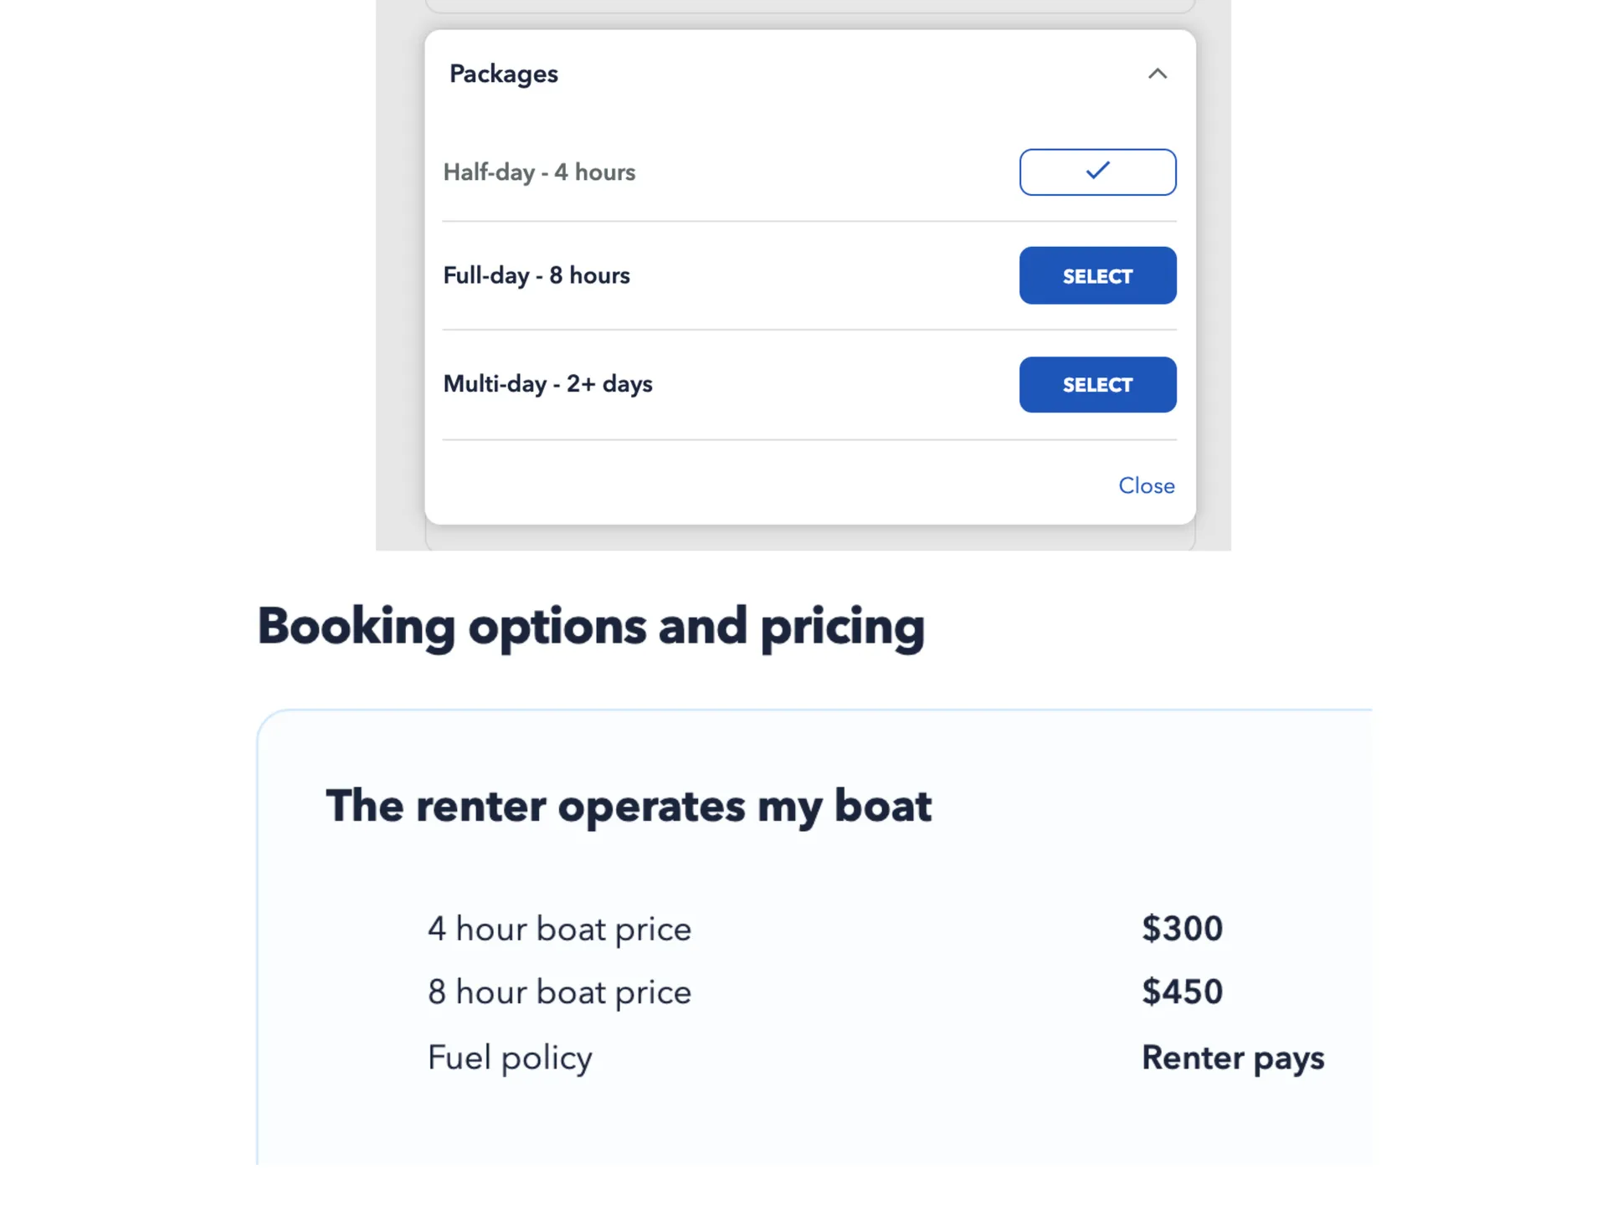Close the Packages panel via Close link
1607x1205 pixels.
pos(1146,486)
